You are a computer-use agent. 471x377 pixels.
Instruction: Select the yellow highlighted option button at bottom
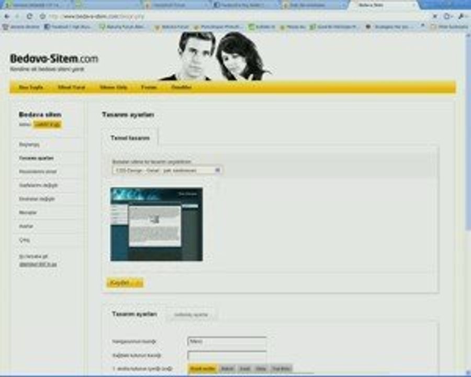(203, 369)
